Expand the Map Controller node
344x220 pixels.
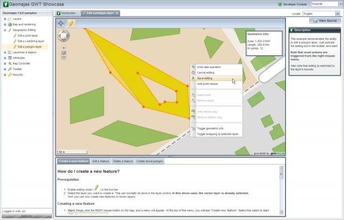[x=5, y=63]
